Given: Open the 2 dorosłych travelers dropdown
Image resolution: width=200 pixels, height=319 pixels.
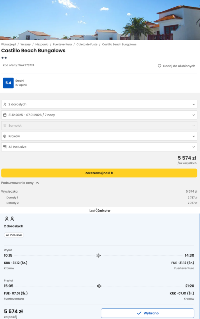Looking at the screenshot, I should [x=99, y=104].
